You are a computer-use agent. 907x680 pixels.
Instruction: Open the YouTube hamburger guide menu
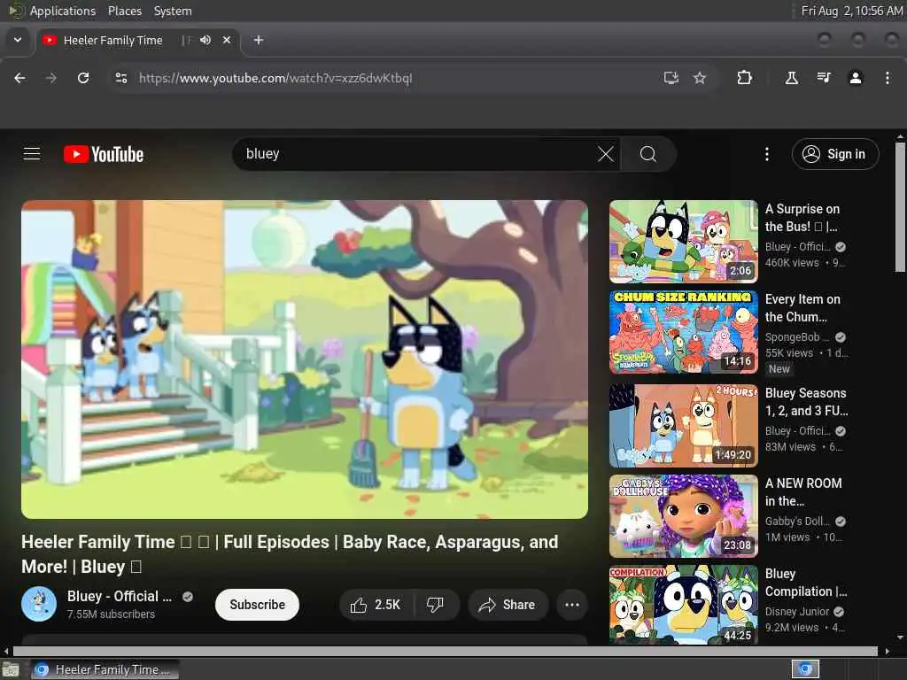click(32, 154)
